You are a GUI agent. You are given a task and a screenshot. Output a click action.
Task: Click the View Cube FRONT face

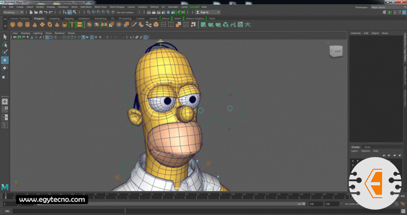pos(337,51)
